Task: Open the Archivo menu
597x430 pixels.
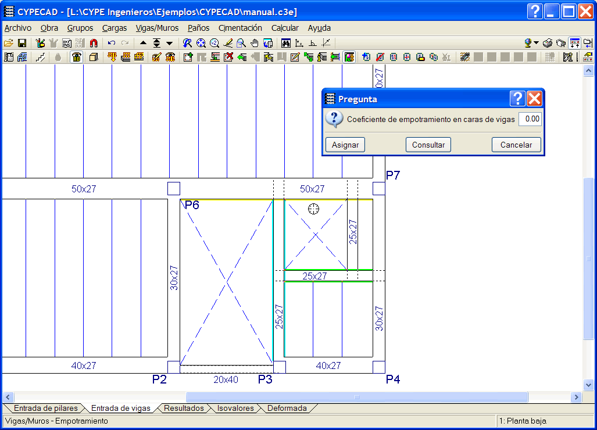Action: [x=18, y=28]
